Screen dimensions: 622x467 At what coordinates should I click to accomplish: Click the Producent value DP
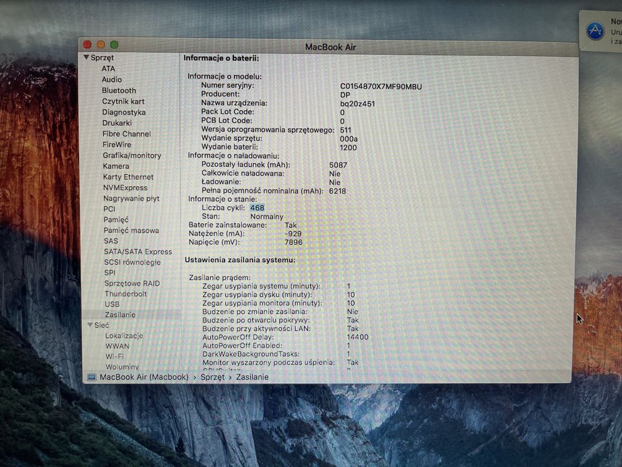(x=345, y=95)
